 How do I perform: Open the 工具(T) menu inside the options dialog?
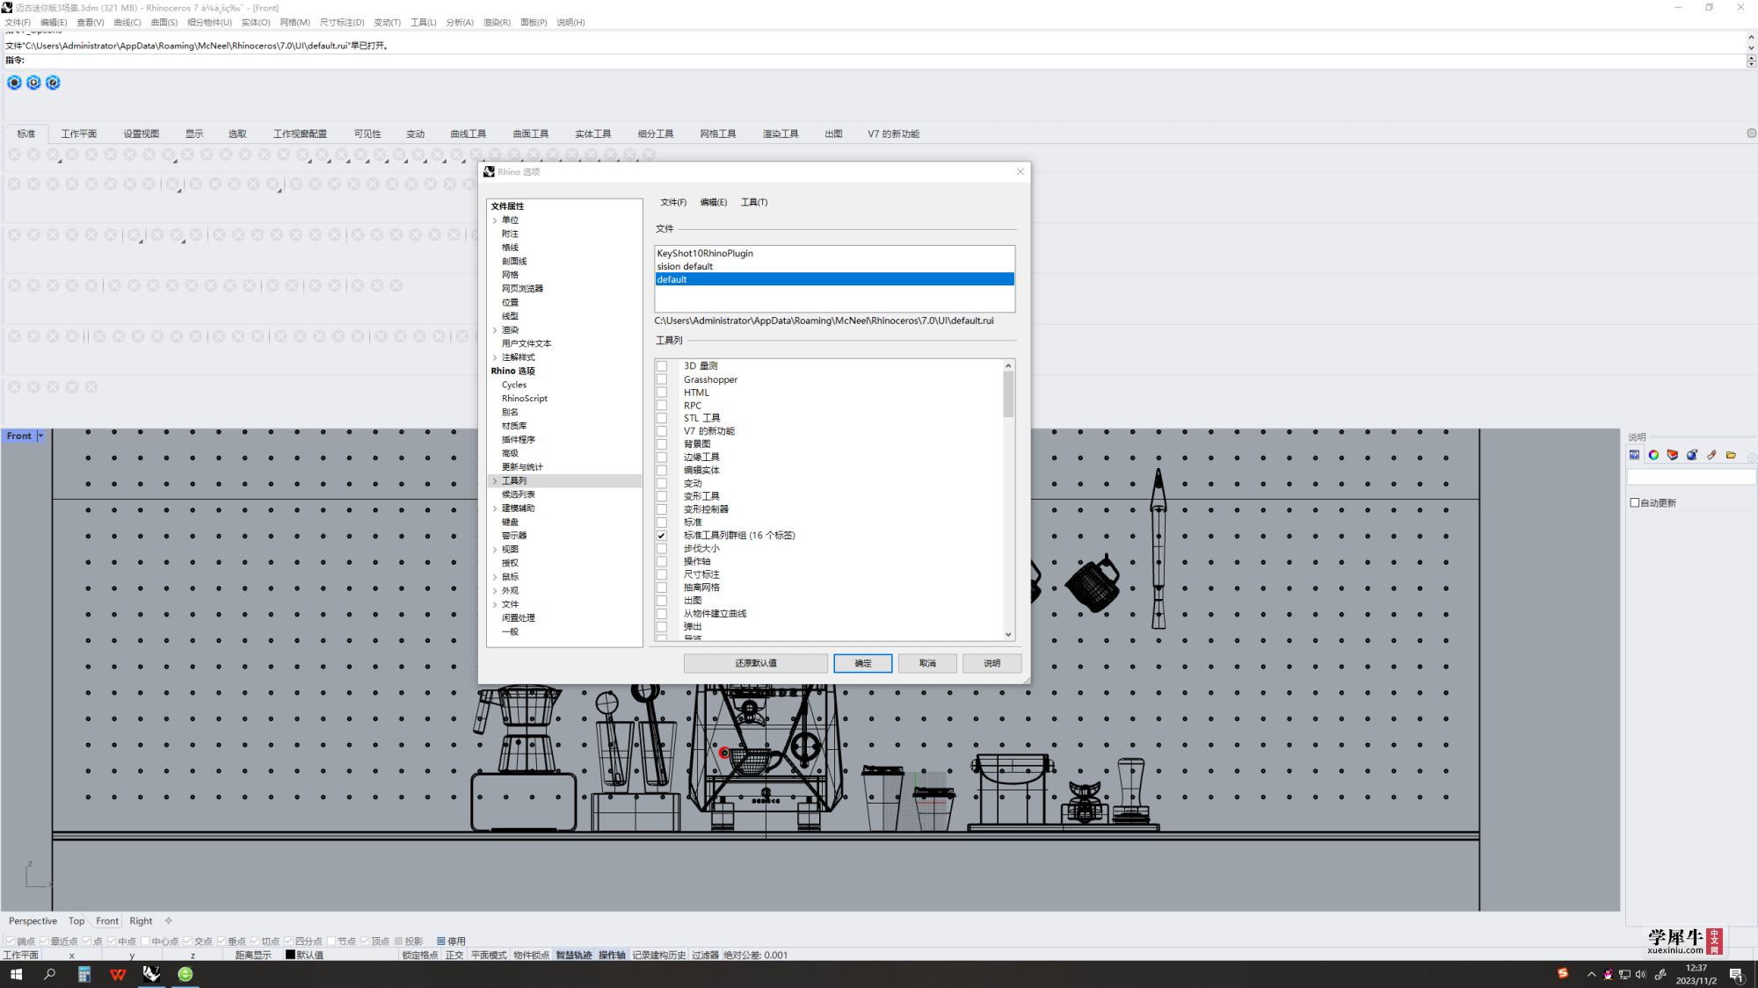[753, 202]
